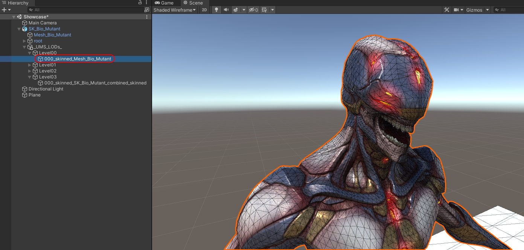Expand the Level01 tree node

coord(30,65)
